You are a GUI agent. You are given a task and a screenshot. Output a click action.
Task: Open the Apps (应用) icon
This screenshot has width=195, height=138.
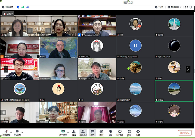pyautogui.click(x=129, y=132)
